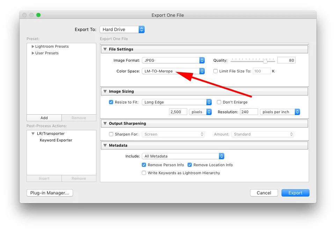Collapse the Image Sizing section
This screenshot has height=231, width=336.
point(105,91)
